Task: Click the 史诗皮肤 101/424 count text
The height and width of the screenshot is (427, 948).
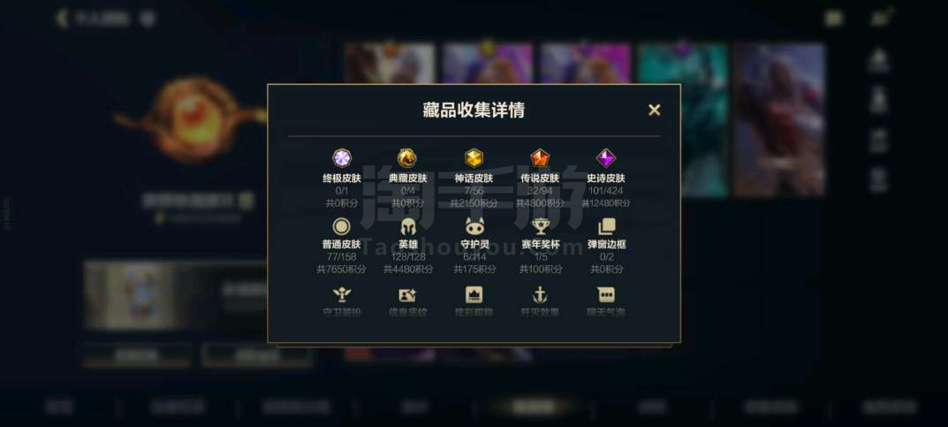Action: pyautogui.click(x=606, y=191)
